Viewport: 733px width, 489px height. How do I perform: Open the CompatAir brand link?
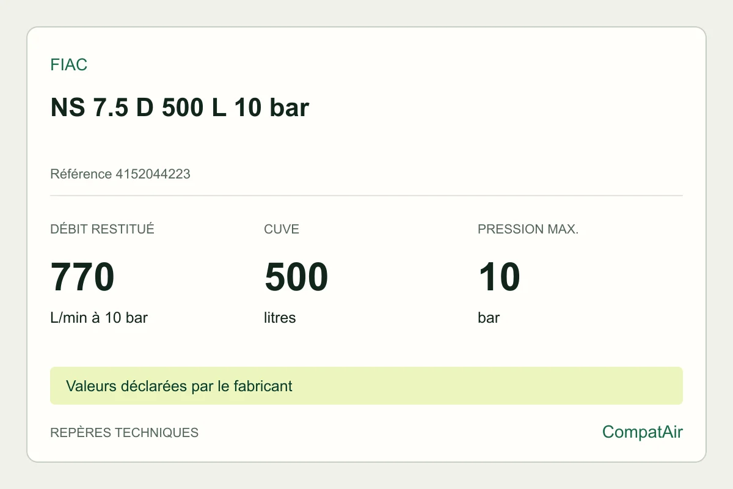coord(642,432)
